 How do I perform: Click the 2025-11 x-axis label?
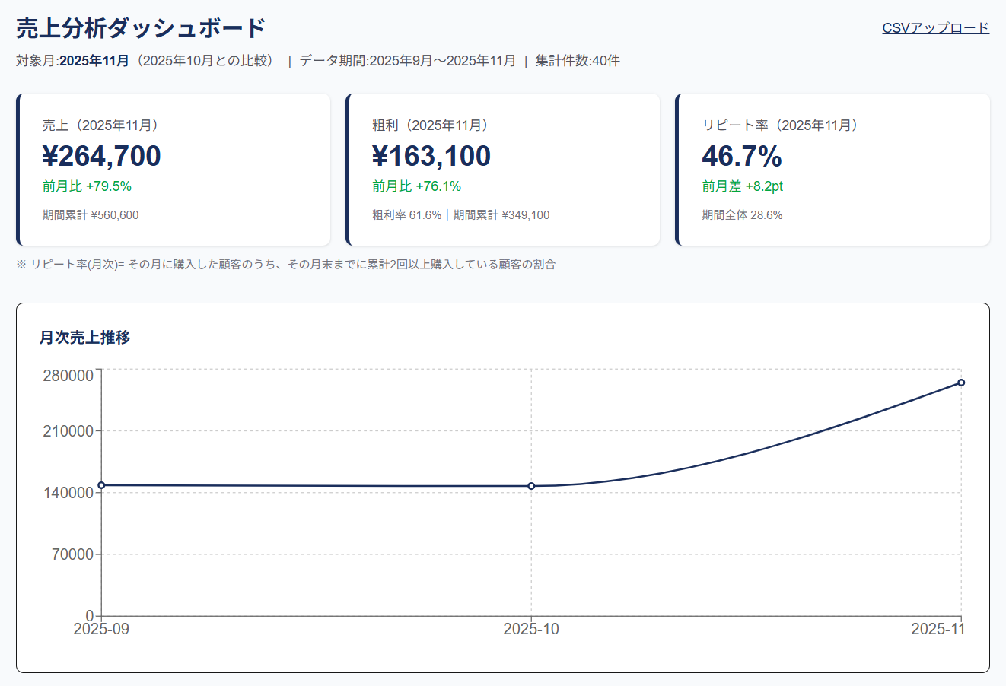(x=938, y=629)
